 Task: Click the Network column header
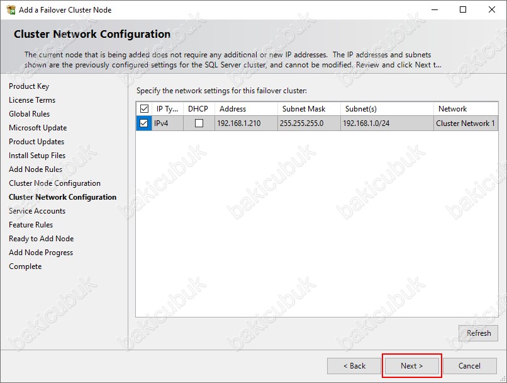[x=466, y=109]
